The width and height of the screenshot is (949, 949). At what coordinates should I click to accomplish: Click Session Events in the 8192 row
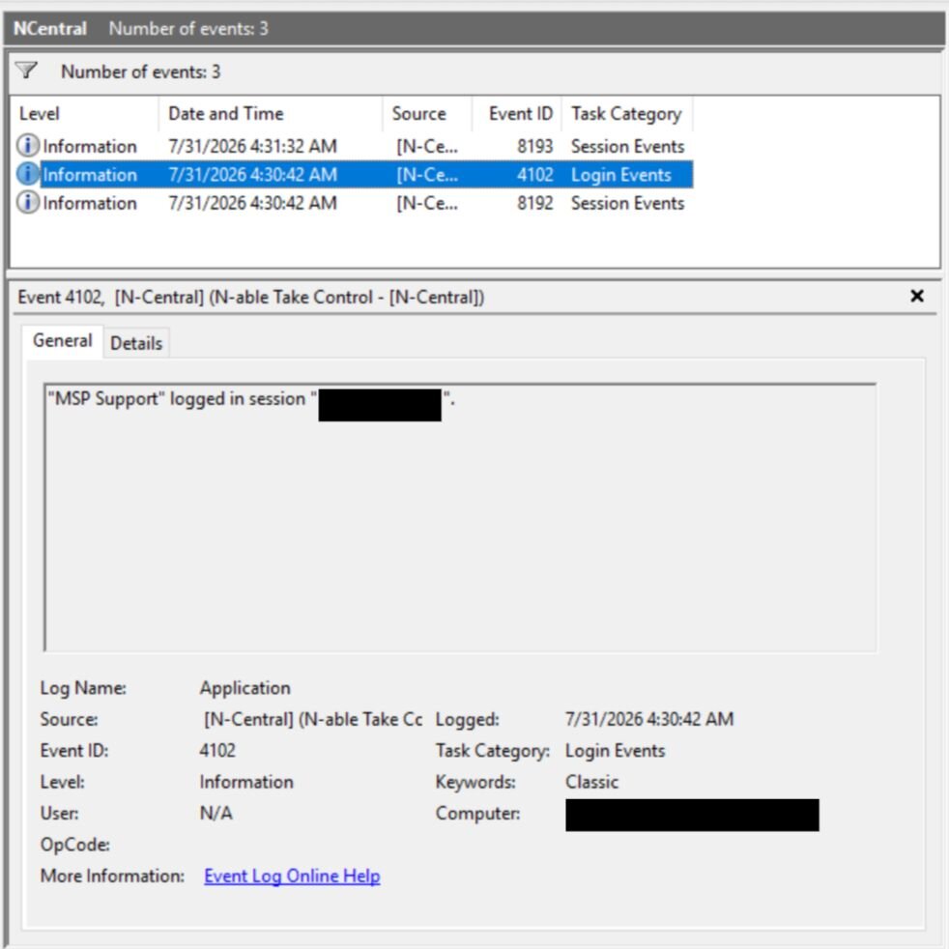[x=627, y=203]
